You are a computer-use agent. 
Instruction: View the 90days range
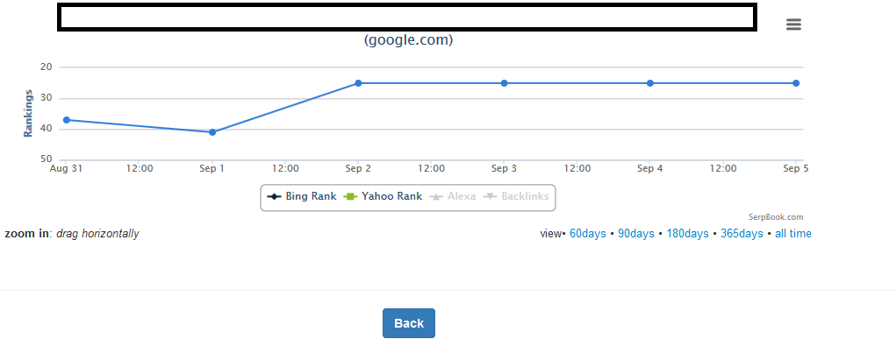[636, 234]
